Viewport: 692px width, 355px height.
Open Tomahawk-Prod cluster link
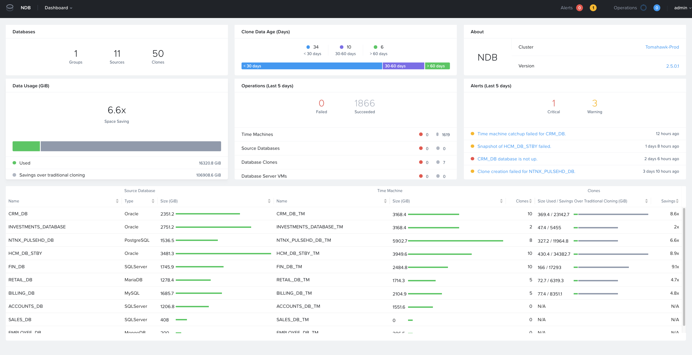(x=662, y=47)
